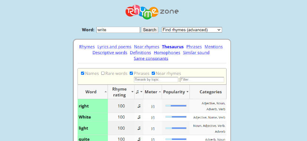Open the Same consonants link
Image resolution: width=307 pixels, height=141 pixels.
click(151, 58)
